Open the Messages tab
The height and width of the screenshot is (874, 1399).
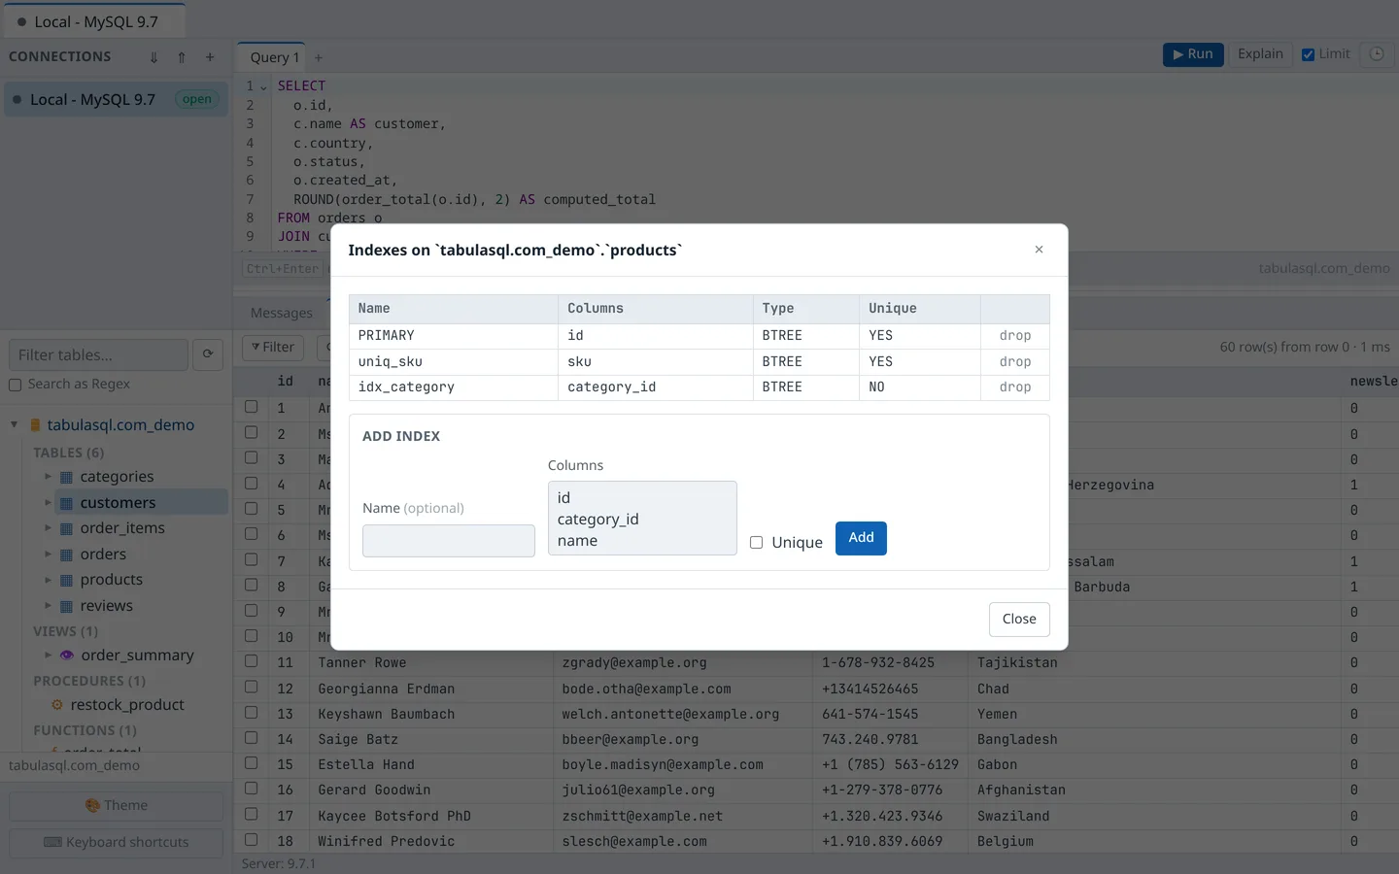(282, 313)
